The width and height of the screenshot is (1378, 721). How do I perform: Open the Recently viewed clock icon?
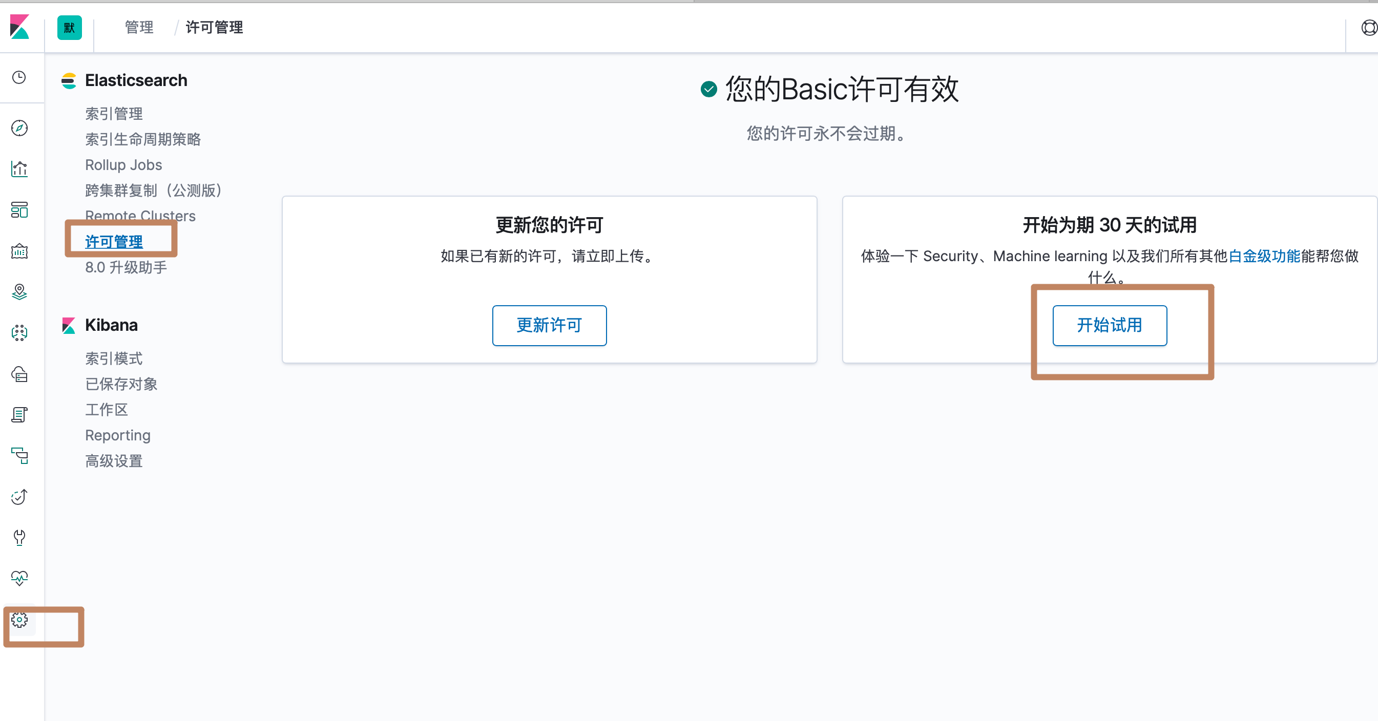tap(19, 77)
